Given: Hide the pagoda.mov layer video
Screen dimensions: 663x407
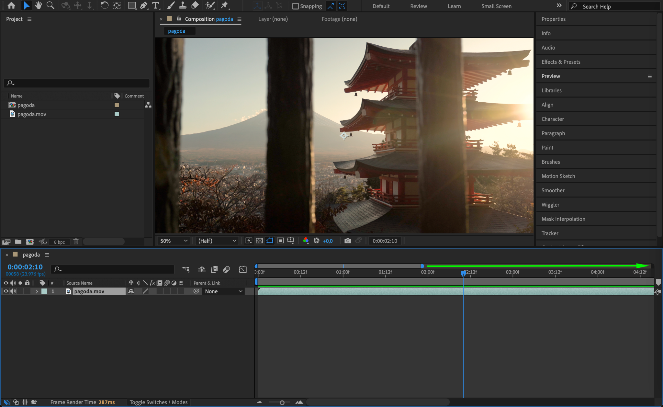Looking at the screenshot, I should point(6,291).
